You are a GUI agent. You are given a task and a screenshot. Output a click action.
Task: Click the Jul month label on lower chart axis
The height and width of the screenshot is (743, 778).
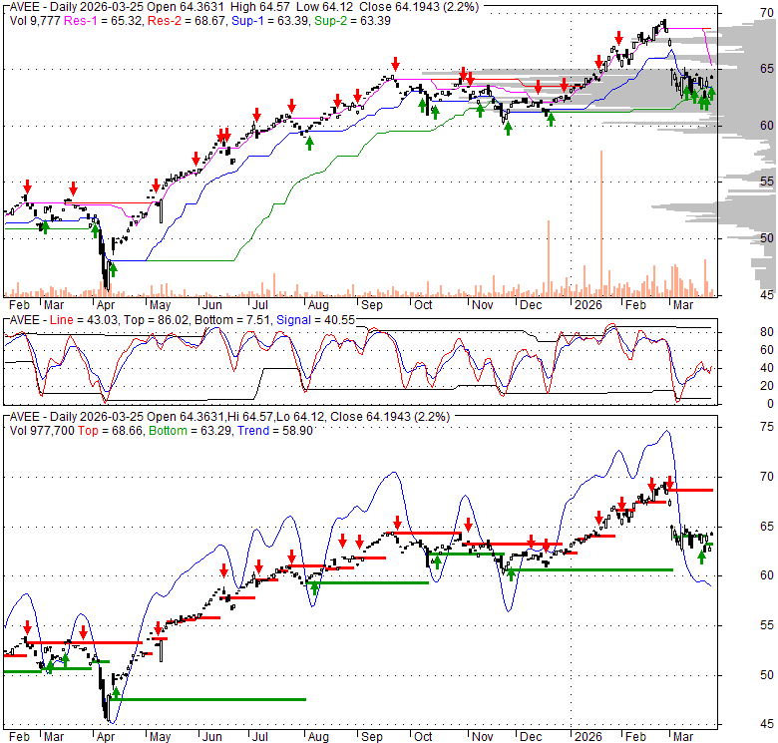(x=259, y=737)
